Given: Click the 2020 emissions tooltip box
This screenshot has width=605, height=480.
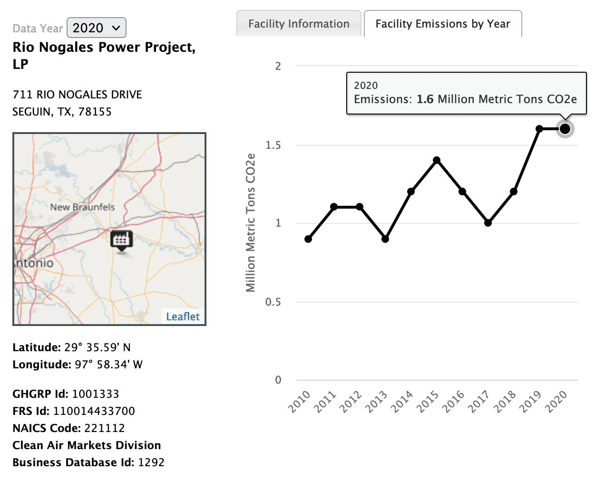Looking at the screenshot, I should click(466, 93).
